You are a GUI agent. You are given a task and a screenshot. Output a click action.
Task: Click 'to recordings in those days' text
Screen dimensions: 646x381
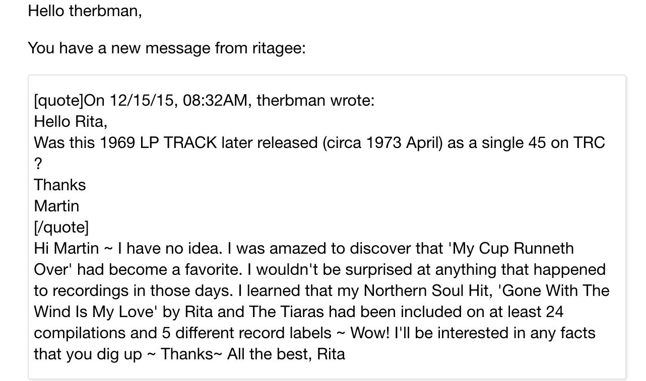coord(127,290)
